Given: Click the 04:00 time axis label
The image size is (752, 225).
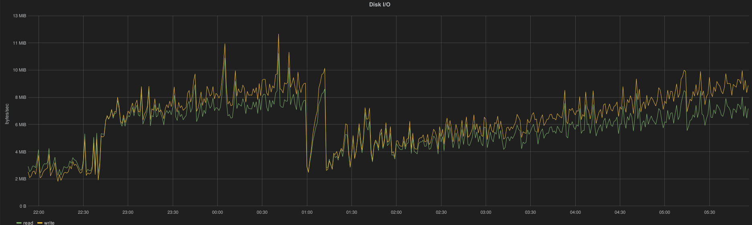Looking at the screenshot, I should [x=575, y=212].
